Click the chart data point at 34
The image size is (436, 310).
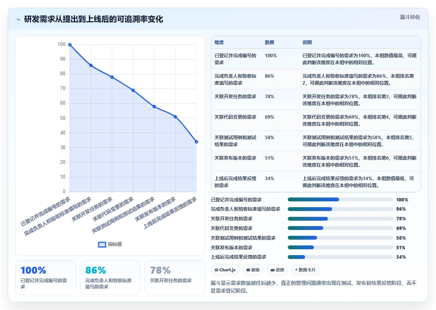pos(196,141)
